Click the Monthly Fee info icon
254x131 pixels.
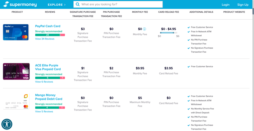click(144, 29)
